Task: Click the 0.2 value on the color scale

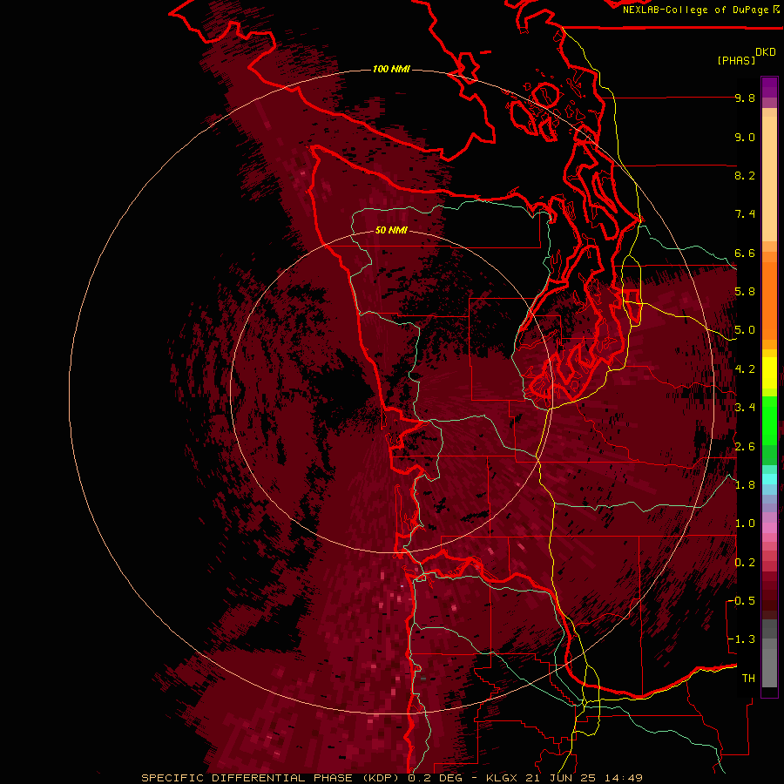Action: 745,563
